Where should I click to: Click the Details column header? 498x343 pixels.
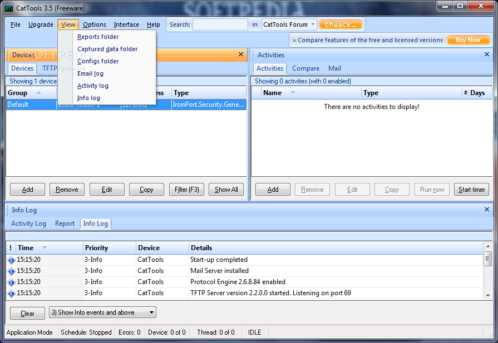tap(336, 248)
